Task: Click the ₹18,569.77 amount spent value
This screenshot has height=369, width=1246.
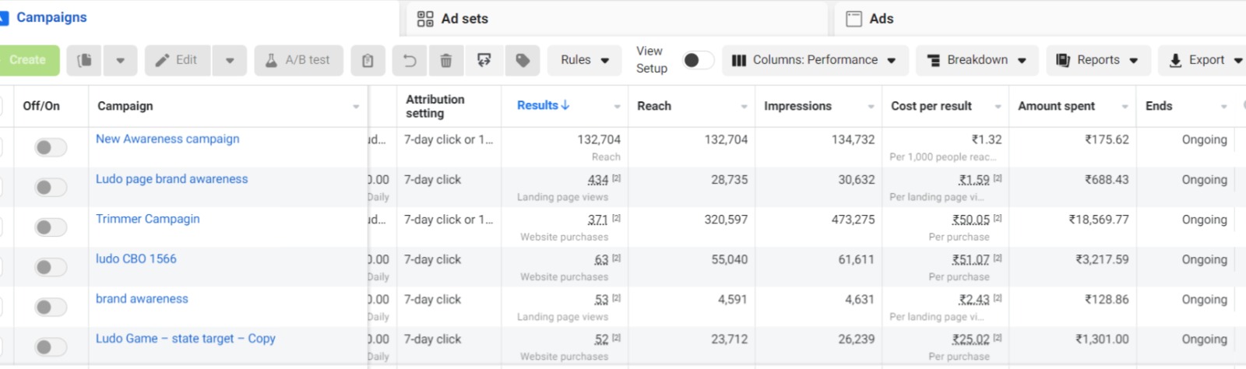Action: (1099, 220)
